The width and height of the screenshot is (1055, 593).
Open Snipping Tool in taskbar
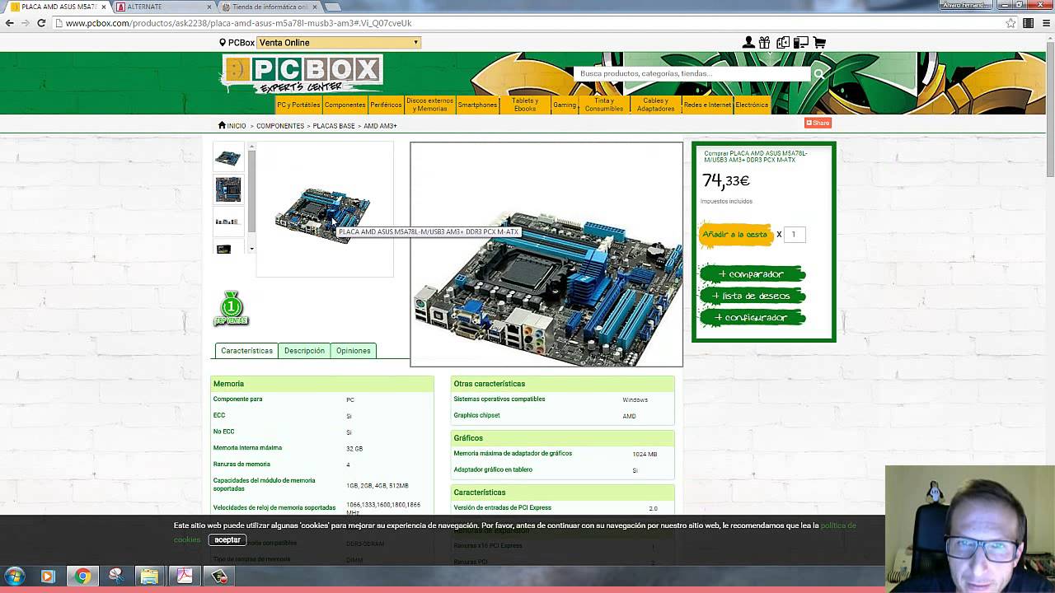(x=116, y=577)
